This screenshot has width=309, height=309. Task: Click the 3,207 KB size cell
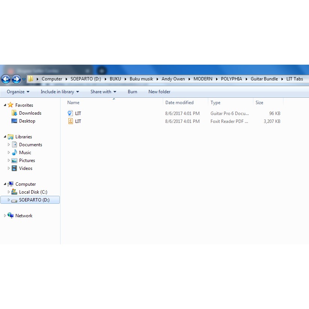(272, 121)
